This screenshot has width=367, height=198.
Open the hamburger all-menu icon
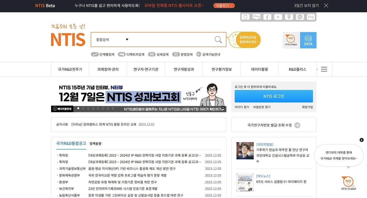point(324,69)
